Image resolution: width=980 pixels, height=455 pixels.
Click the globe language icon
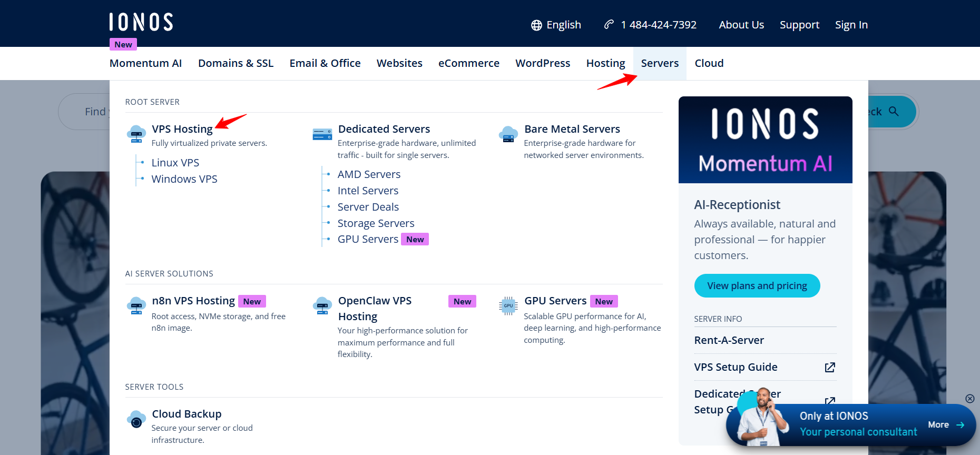click(536, 25)
